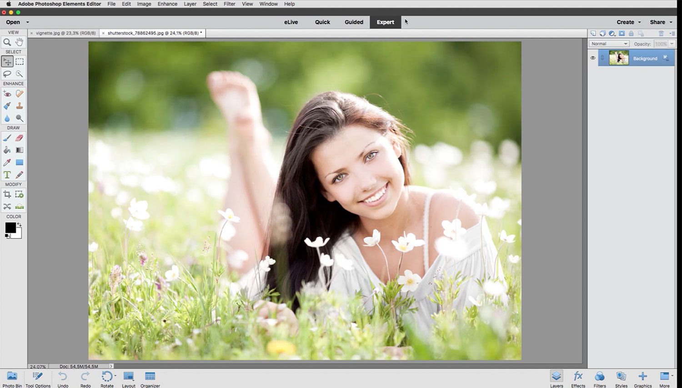Choose the Paint Bucket tool
The image size is (682, 388).
7,150
